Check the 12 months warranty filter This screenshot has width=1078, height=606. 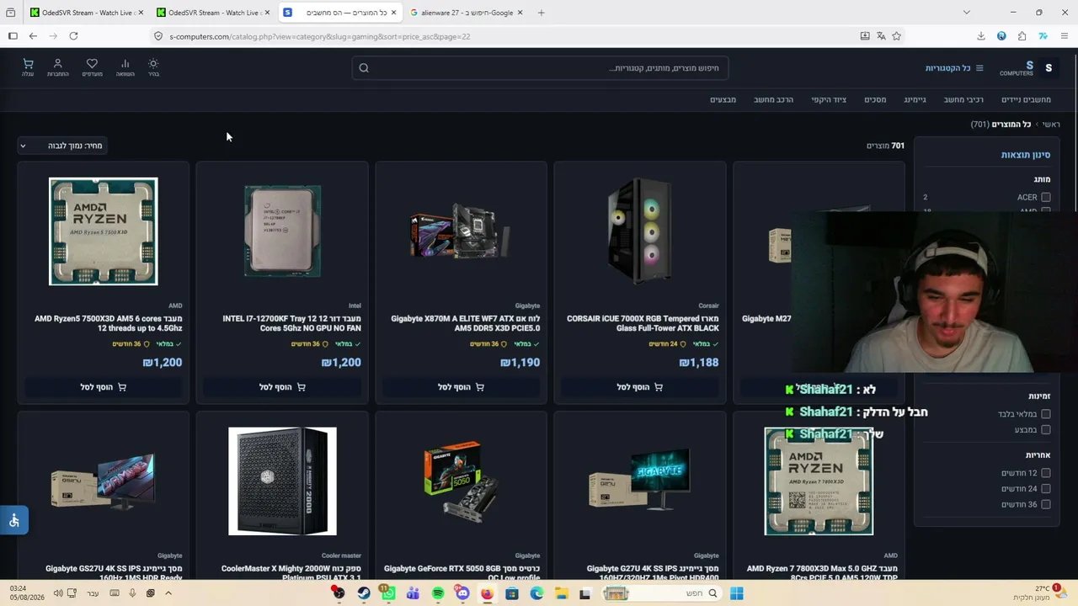1046,473
